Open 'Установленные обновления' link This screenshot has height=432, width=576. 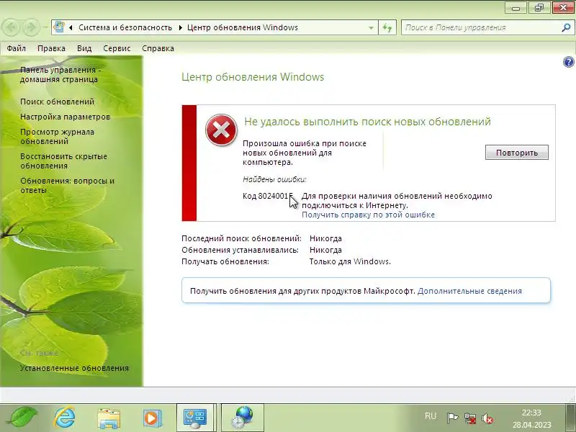pyautogui.click(x=75, y=368)
